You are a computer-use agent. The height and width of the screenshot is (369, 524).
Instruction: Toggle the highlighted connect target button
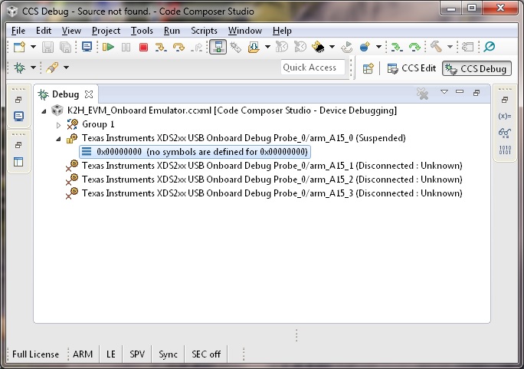pyautogui.click(x=218, y=48)
